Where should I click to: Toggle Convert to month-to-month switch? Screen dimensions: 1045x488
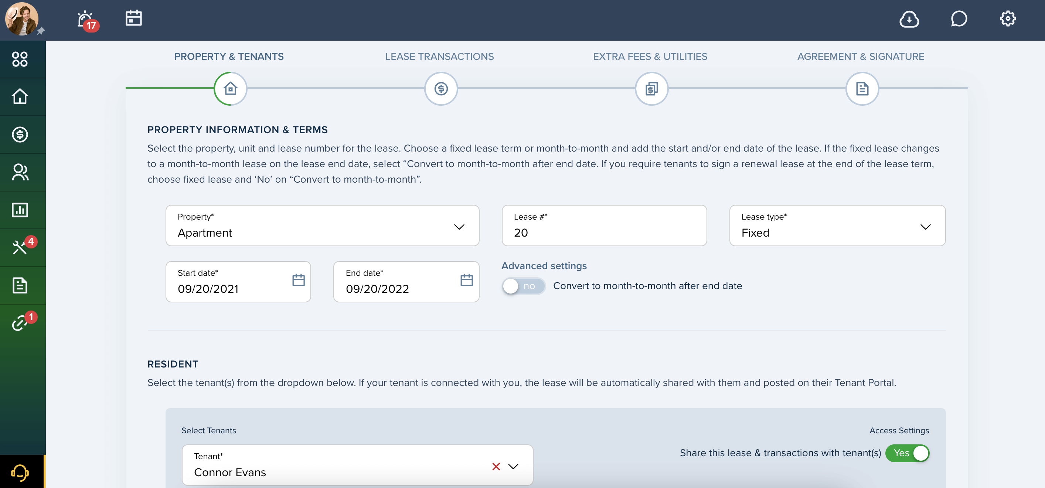(523, 286)
